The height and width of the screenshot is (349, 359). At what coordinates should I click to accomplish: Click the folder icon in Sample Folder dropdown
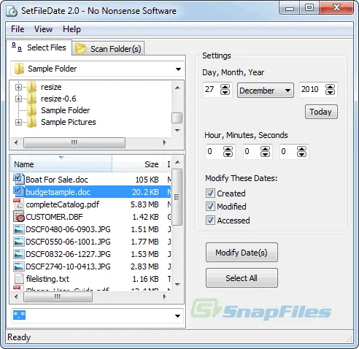19,69
